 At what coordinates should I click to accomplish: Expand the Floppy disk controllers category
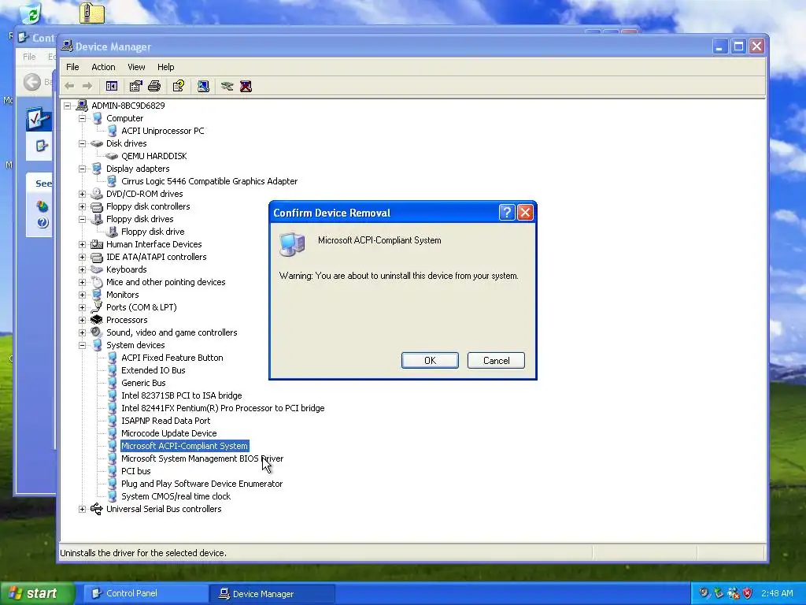point(82,206)
